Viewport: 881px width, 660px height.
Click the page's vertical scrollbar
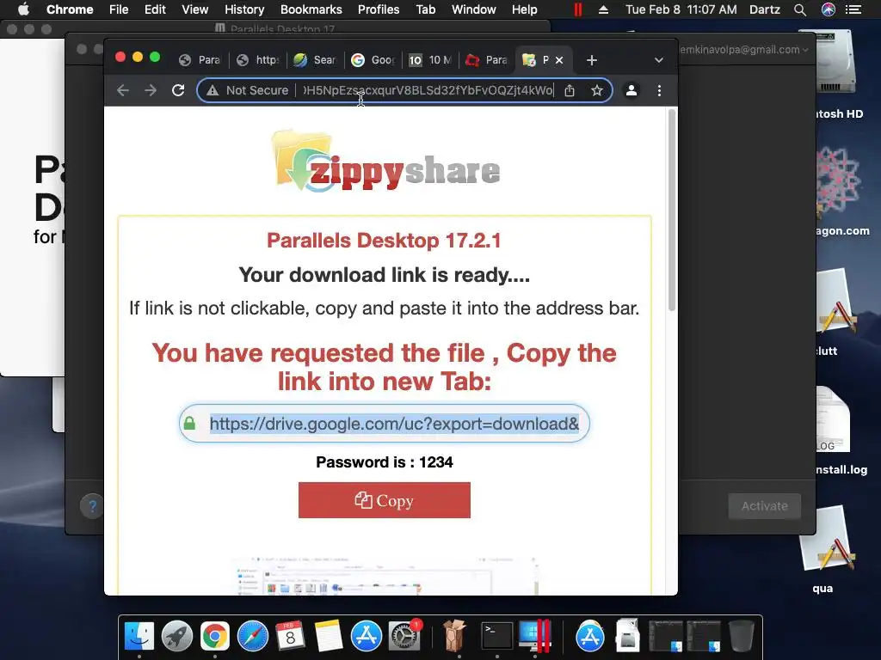pyautogui.click(x=671, y=211)
